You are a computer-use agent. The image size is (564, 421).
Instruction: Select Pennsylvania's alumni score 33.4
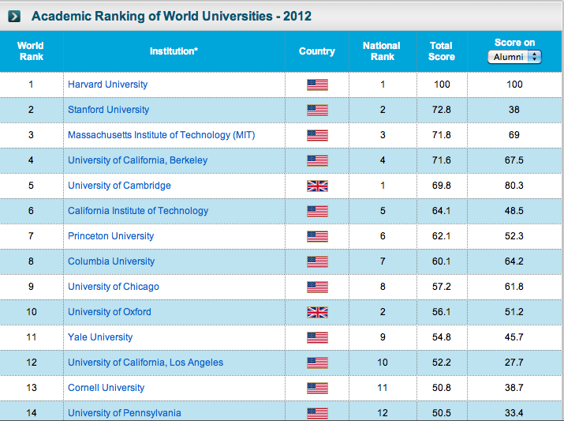click(514, 413)
